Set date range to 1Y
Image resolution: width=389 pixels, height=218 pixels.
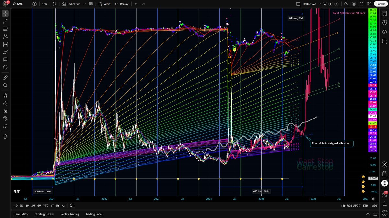53,206
